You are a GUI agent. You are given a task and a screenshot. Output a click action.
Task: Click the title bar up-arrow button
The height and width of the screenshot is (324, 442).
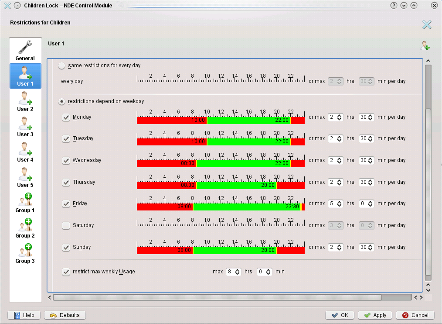pos(414,5)
